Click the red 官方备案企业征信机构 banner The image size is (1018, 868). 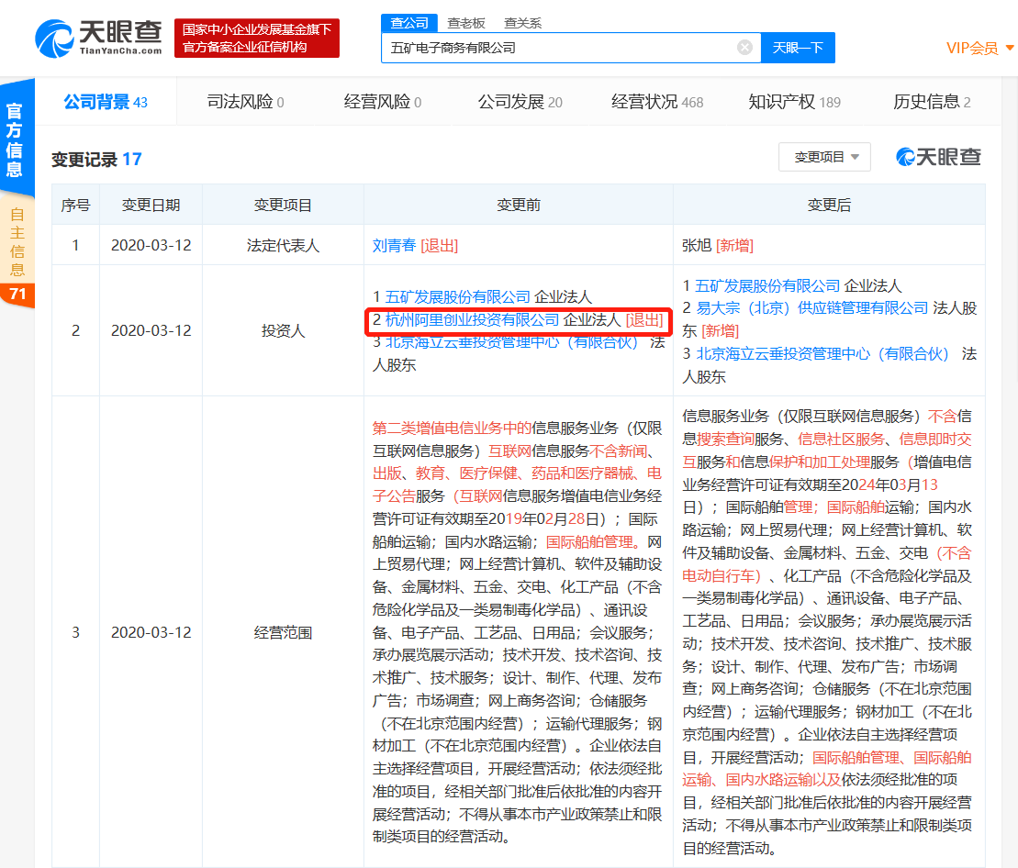256,39
